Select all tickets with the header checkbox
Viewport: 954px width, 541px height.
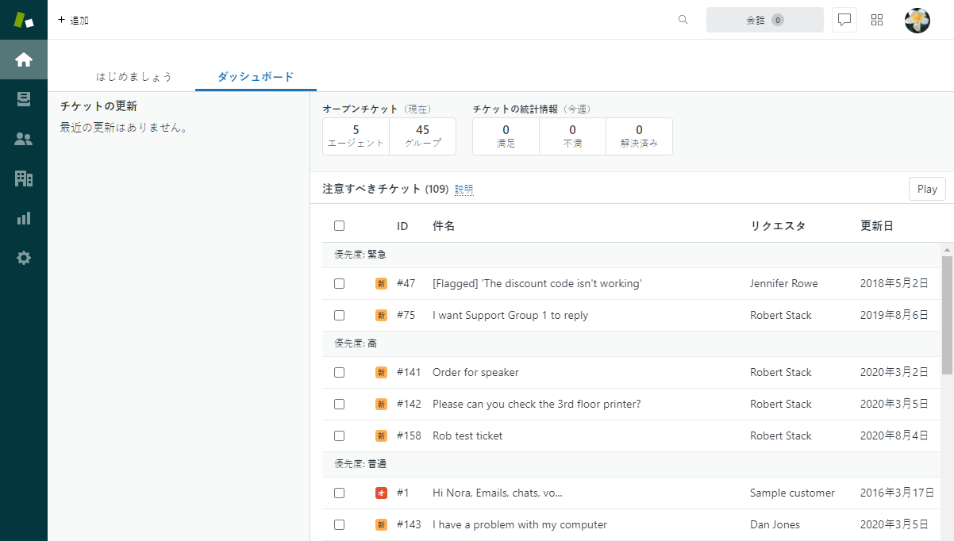tap(339, 225)
